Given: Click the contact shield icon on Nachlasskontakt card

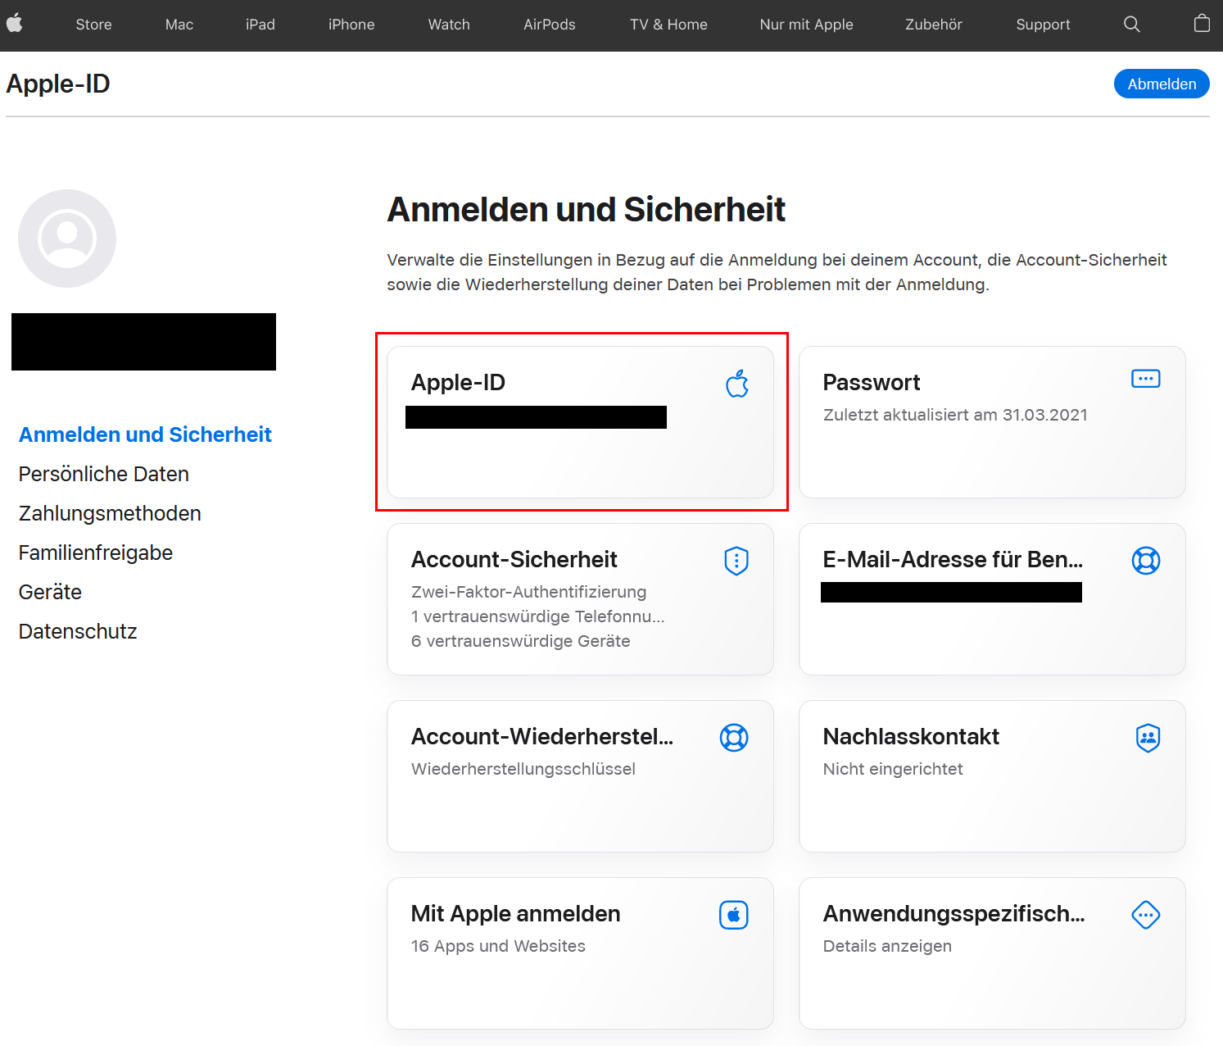Looking at the screenshot, I should (x=1148, y=737).
